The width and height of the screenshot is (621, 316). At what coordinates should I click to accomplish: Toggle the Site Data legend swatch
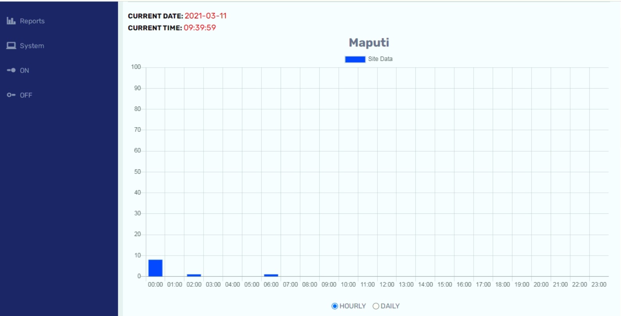[355, 59]
